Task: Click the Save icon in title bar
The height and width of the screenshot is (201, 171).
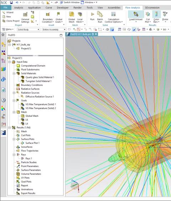Action: click(x=11, y=2)
